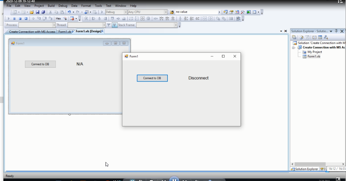Click the Undo toolbar icon
This screenshot has width=346, height=181.
[69, 12]
